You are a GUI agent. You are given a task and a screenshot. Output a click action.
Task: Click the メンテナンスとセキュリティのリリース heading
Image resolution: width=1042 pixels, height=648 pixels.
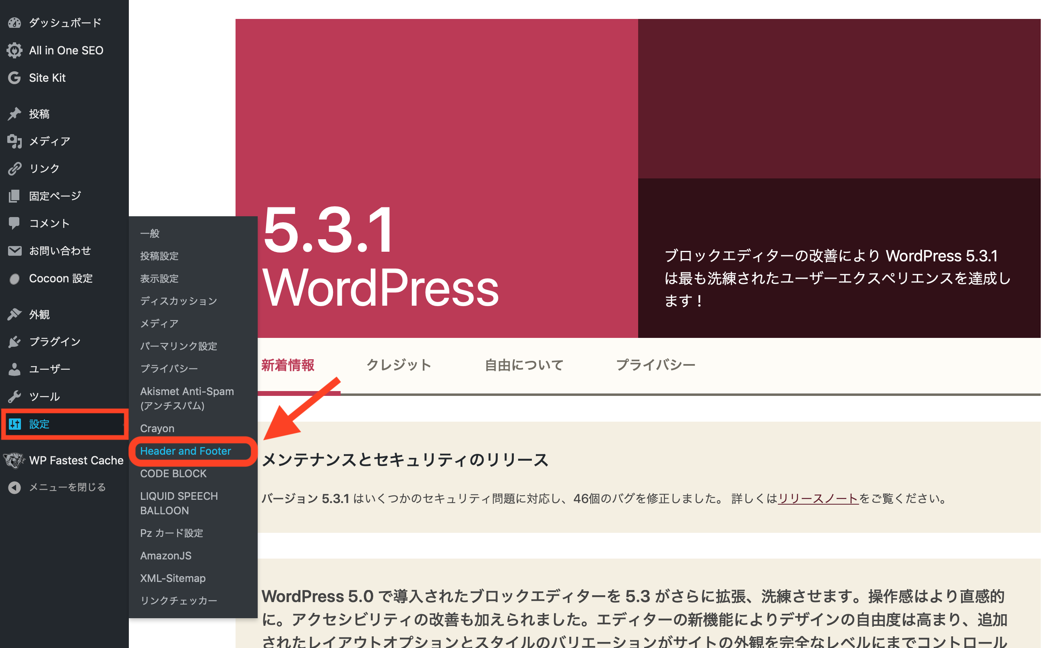(x=405, y=460)
